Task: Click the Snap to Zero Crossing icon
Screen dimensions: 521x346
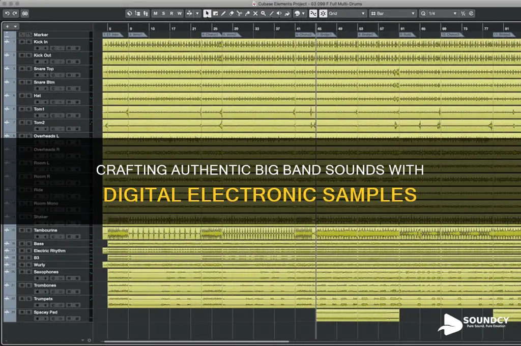Action: [313, 13]
